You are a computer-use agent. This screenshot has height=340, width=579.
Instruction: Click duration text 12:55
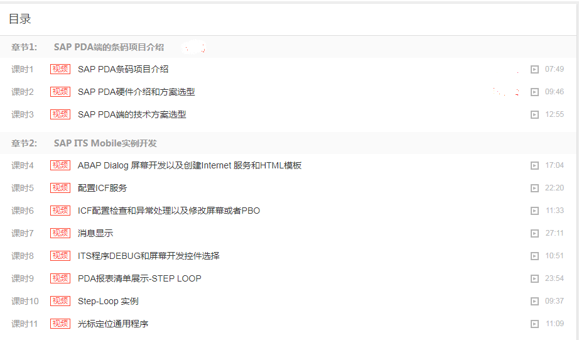(555, 114)
